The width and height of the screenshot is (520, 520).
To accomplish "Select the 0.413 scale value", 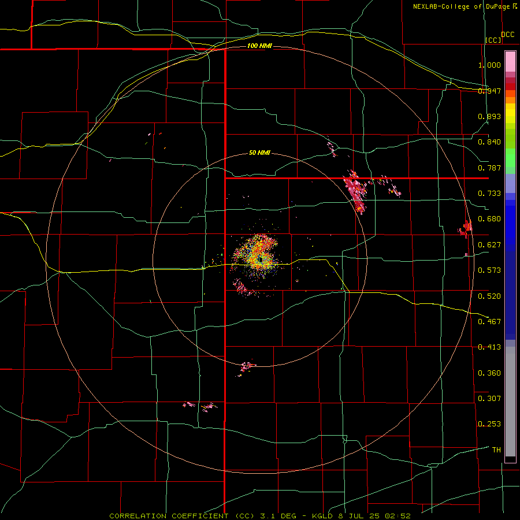I will tap(489, 347).
